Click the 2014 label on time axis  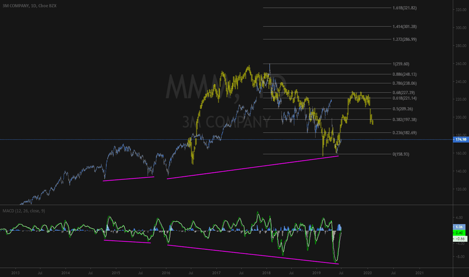click(x=65, y=273)
